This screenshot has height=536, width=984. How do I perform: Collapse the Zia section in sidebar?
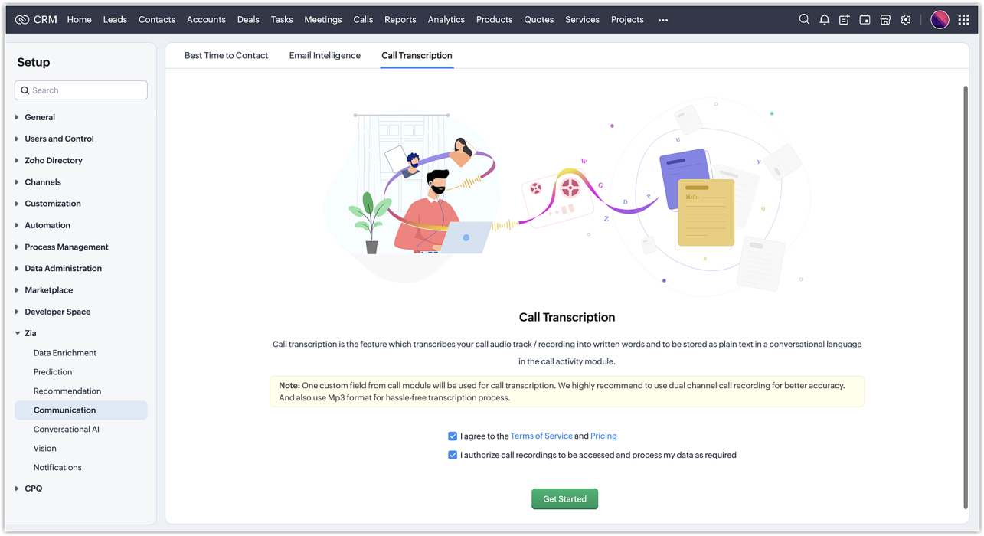[x=31, y=333]
